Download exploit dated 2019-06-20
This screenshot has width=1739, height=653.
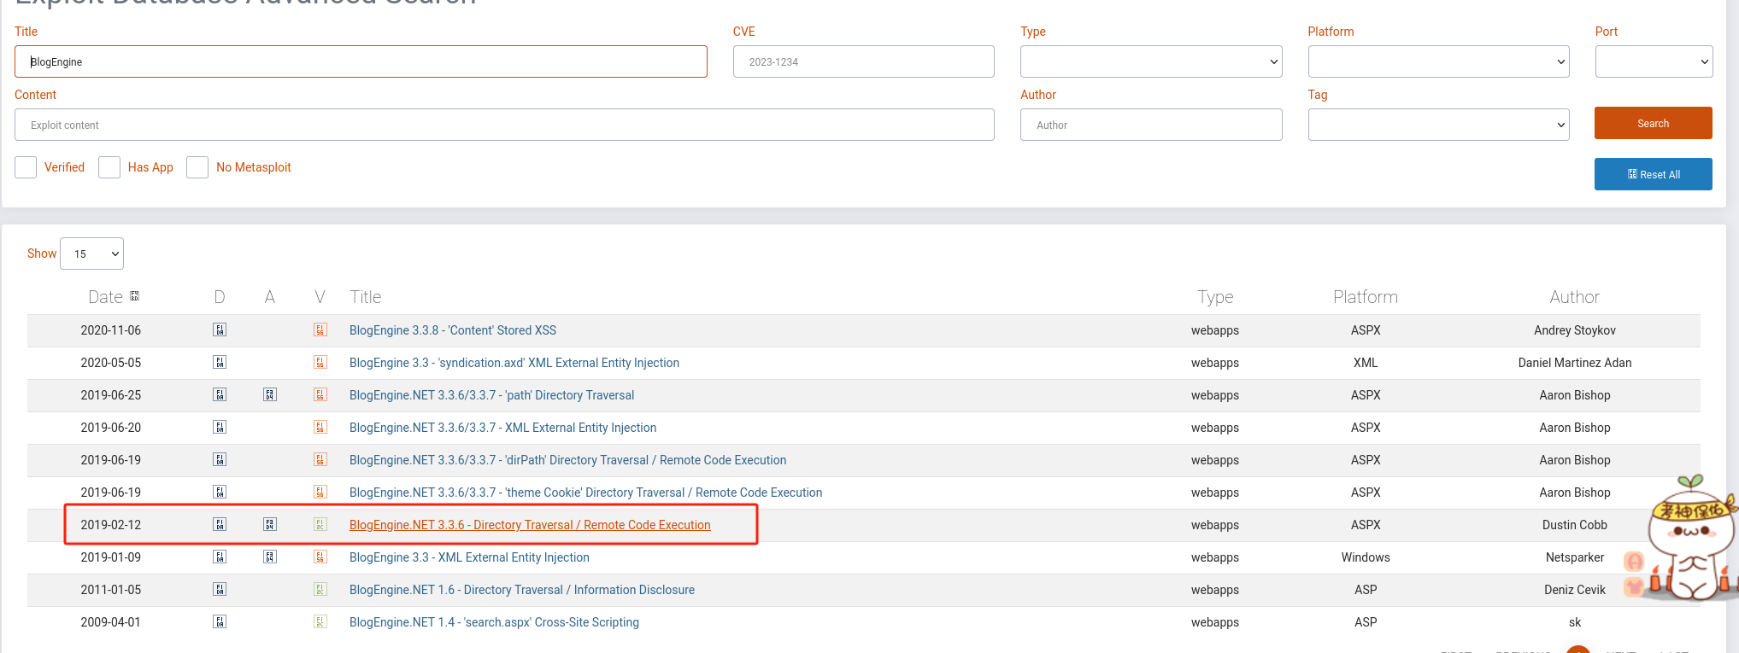pyautogui.click(x=220, y=428)
